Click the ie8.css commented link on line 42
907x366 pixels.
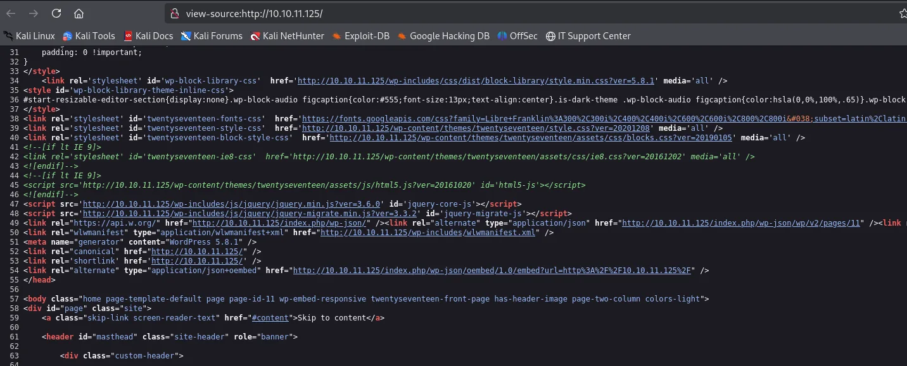click(x=389, y=156)
